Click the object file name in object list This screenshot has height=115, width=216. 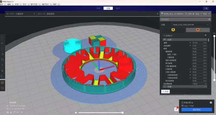pos(17,106)
